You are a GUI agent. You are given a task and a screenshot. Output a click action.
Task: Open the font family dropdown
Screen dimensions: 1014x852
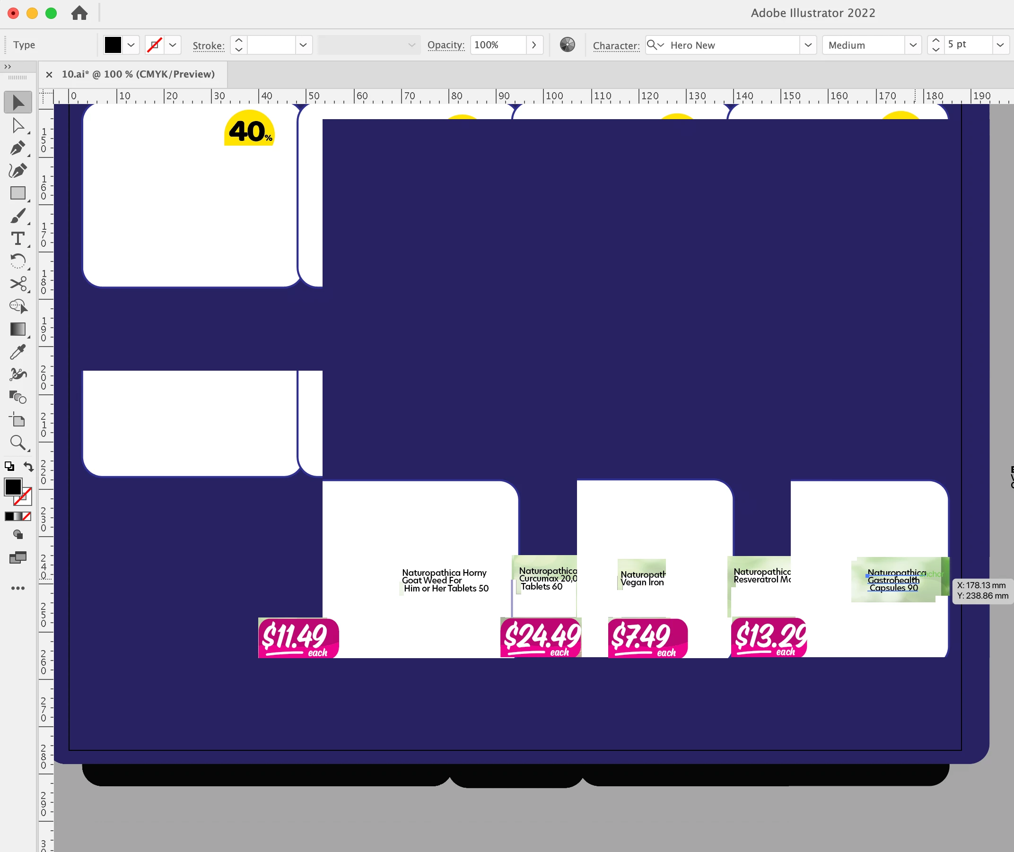(808, 45)
